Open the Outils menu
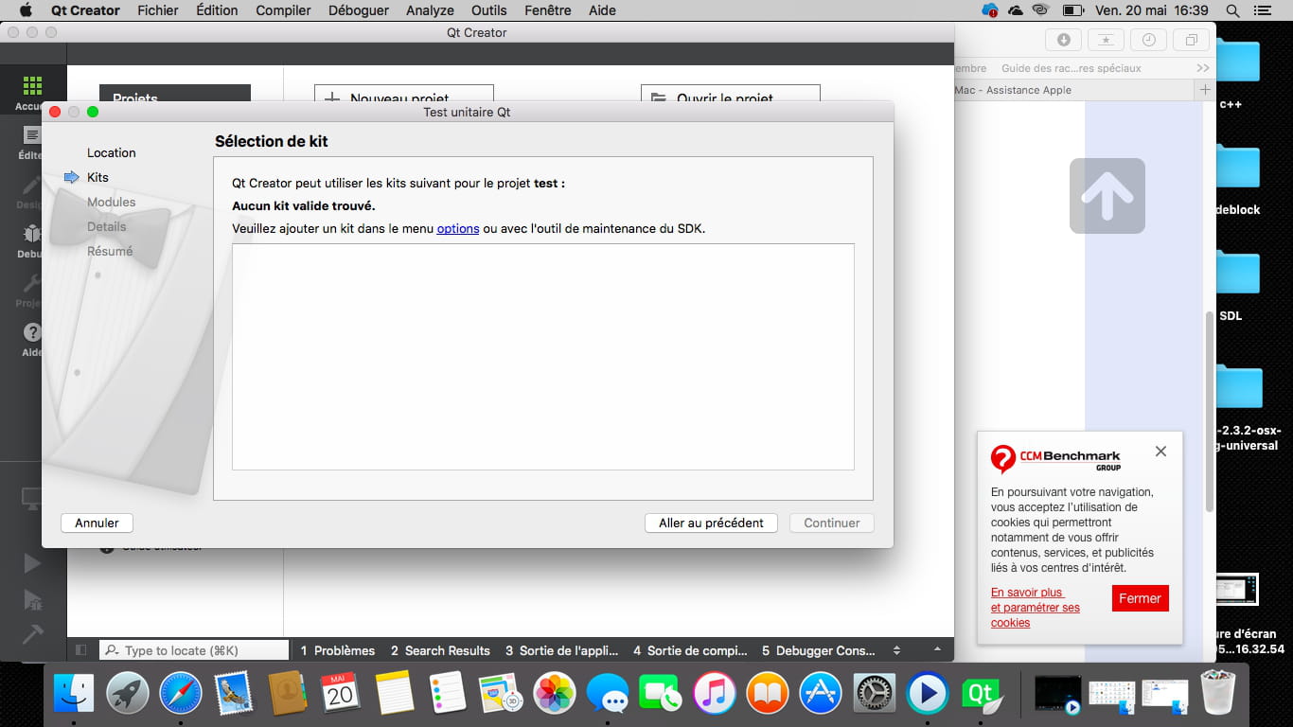This screenshot has width=1293, height=727. coord(489,10)
